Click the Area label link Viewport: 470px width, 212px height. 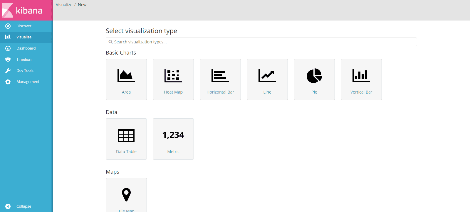coord(126,92)
